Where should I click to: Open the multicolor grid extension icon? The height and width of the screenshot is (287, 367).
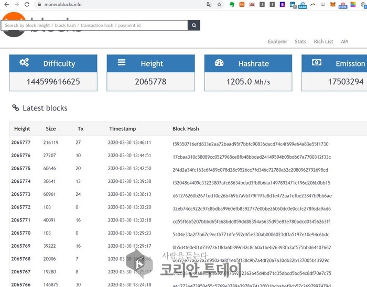tap(353, 4)
